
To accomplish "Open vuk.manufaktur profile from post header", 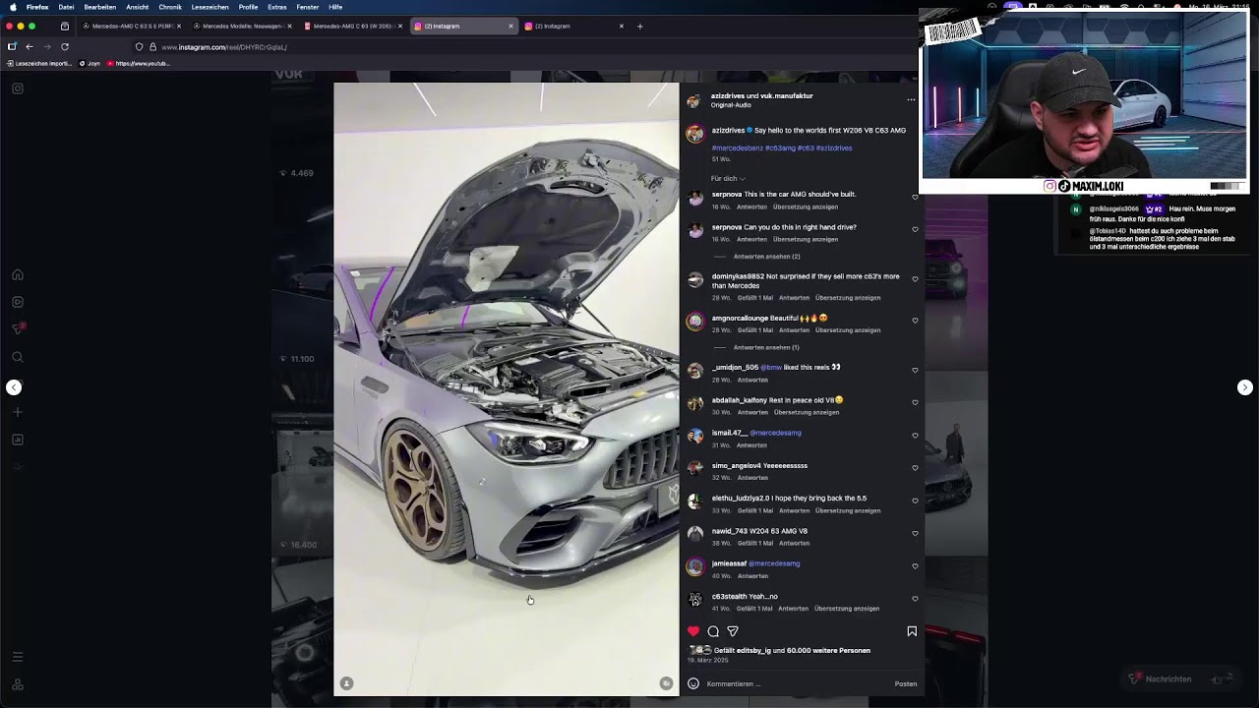I will [787, 96].
